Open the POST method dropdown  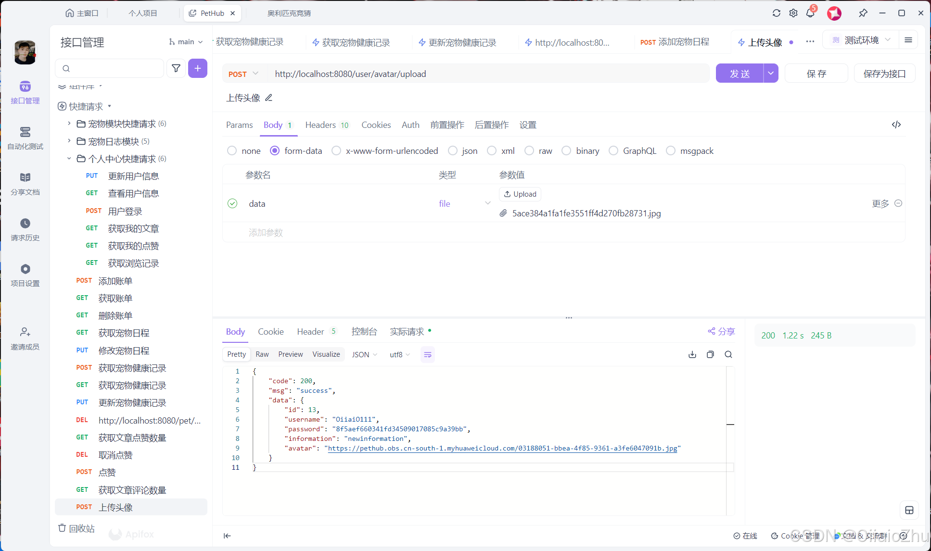coord(243,74)
